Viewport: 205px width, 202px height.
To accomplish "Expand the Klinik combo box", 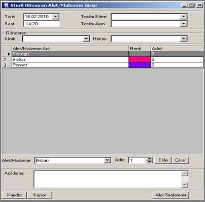I will coord(86,38).
